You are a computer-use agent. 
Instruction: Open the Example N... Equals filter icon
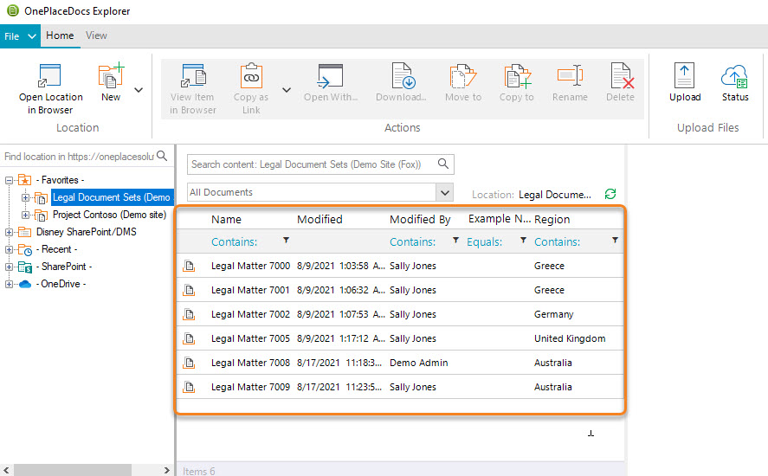pyautogui.click(x=523, y=241)
